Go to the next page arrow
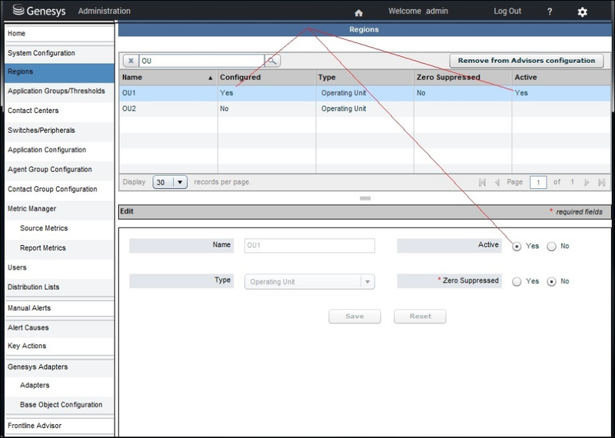 click(x=587, y=182)
